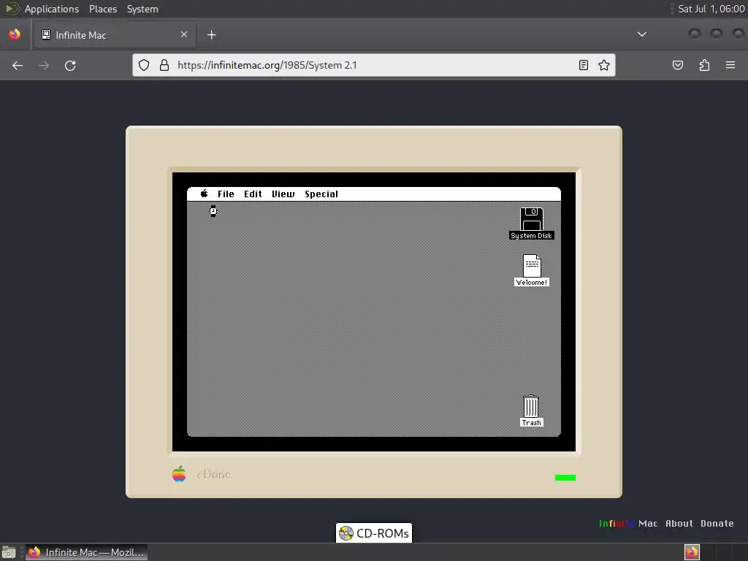Viewport: 748px width, 561px height.
Task: Select the Welcome! document icon
Action: click(532, 270)
